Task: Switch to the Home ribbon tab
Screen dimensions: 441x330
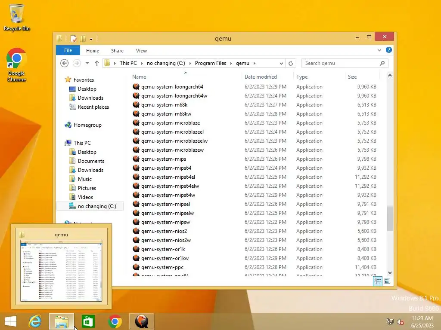Action: [93, 51]
